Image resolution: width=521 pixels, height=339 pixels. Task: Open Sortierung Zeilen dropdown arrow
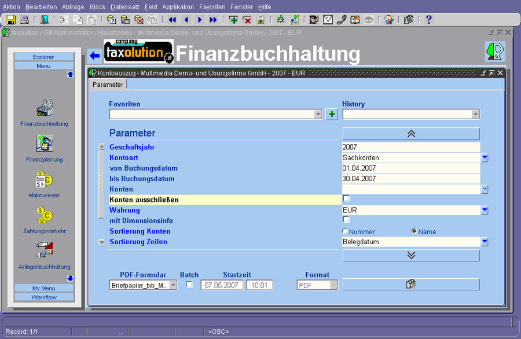(485, 242)
